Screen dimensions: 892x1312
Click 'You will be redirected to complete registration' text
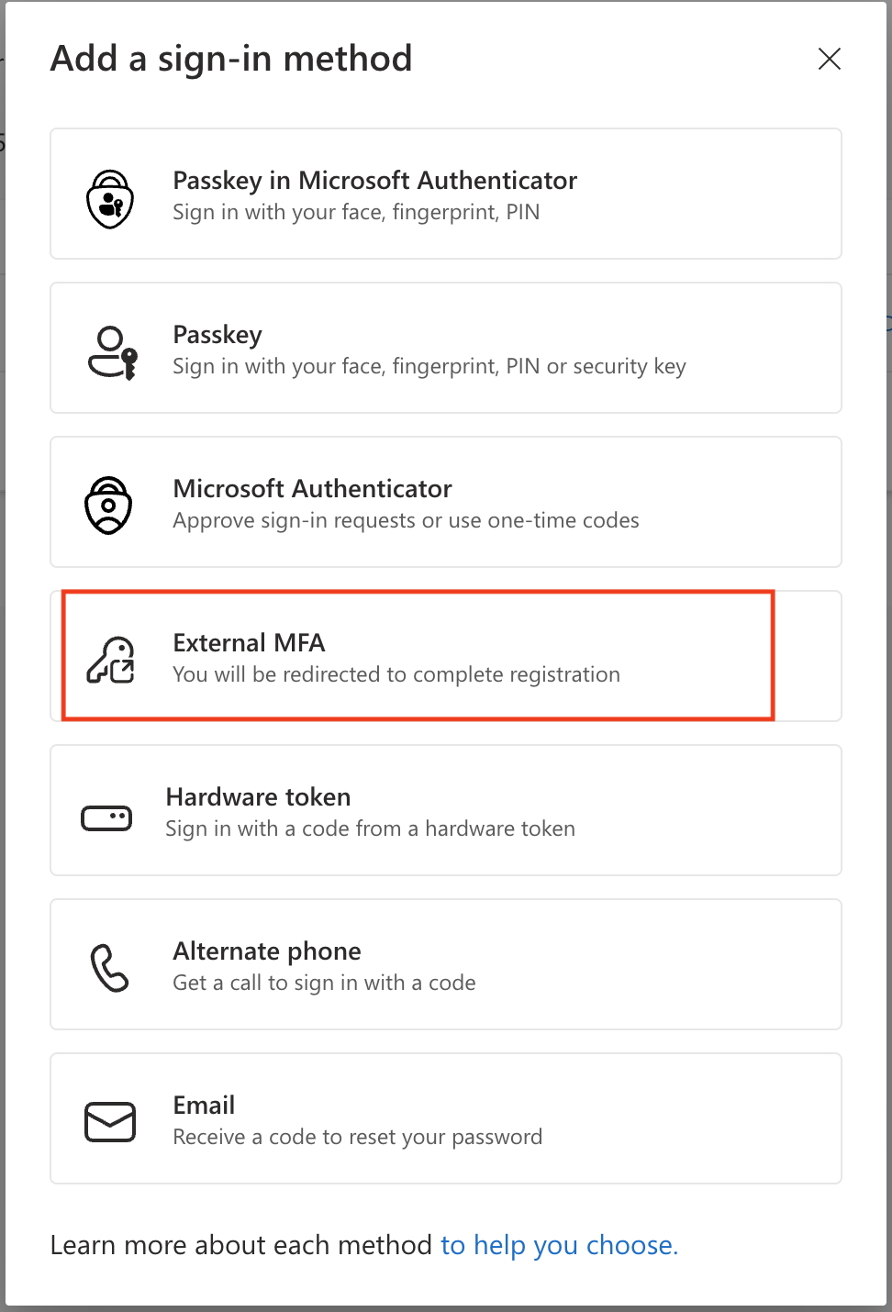click(x=396, y=674)
